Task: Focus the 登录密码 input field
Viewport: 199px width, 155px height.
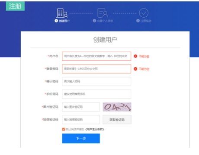Action: pos(96,69)
